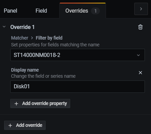Click the Add override property button
Viewport: 151px width, 134px height.
(40, 104)
